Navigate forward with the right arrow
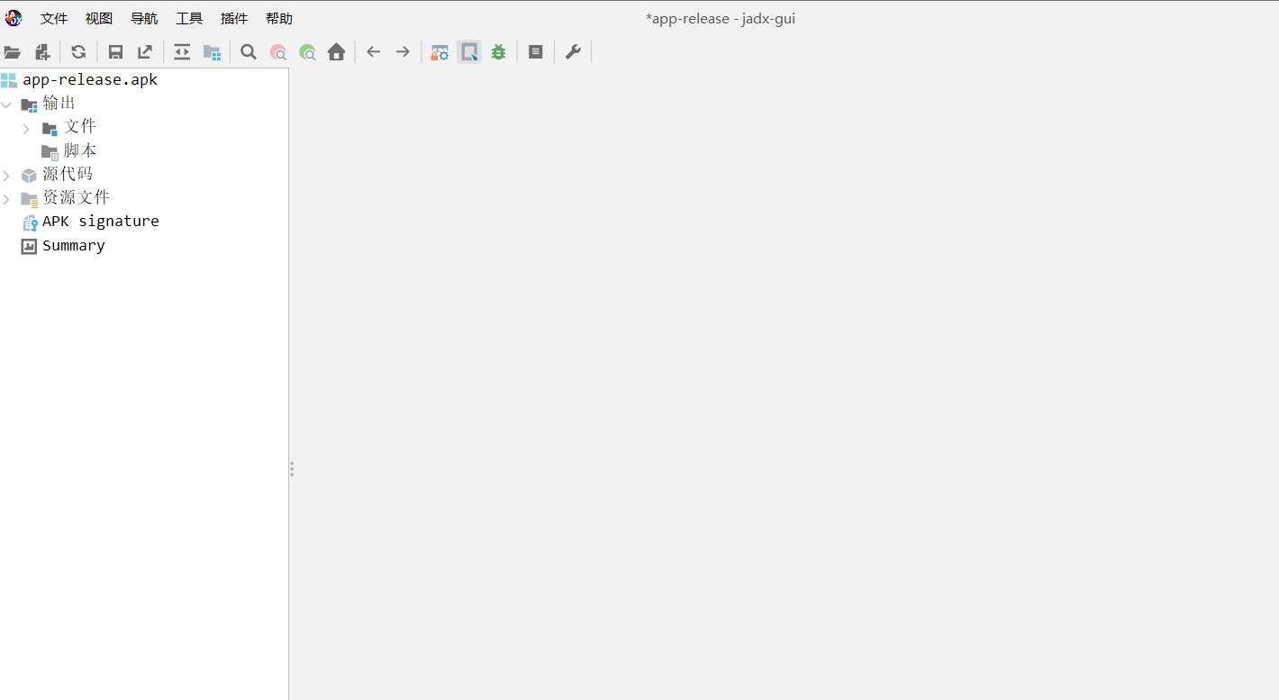This screenshot has width=1279, height=700. [x=403, y=52]
